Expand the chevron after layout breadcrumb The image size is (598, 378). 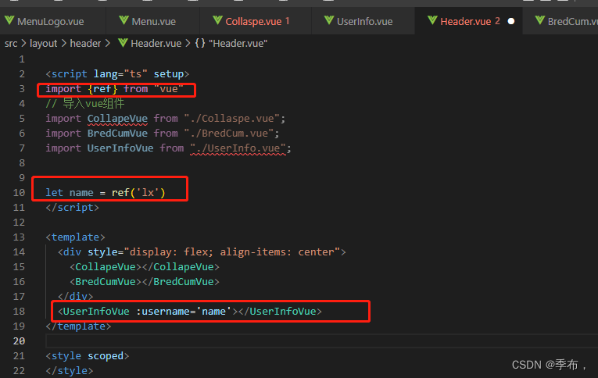click(x=63, y=44)
